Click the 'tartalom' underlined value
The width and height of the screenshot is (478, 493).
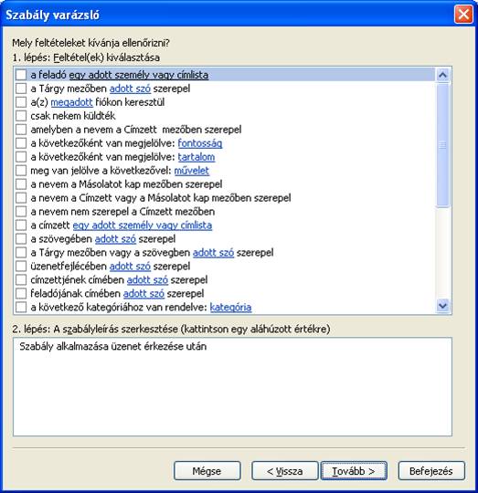coord(197,157)
